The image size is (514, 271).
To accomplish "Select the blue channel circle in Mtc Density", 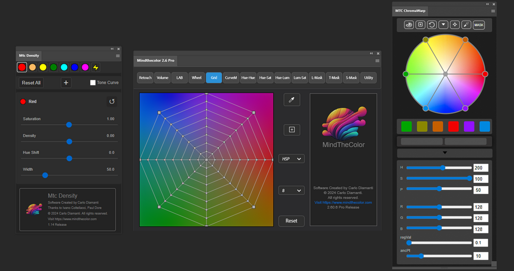I will coord(74,67).
